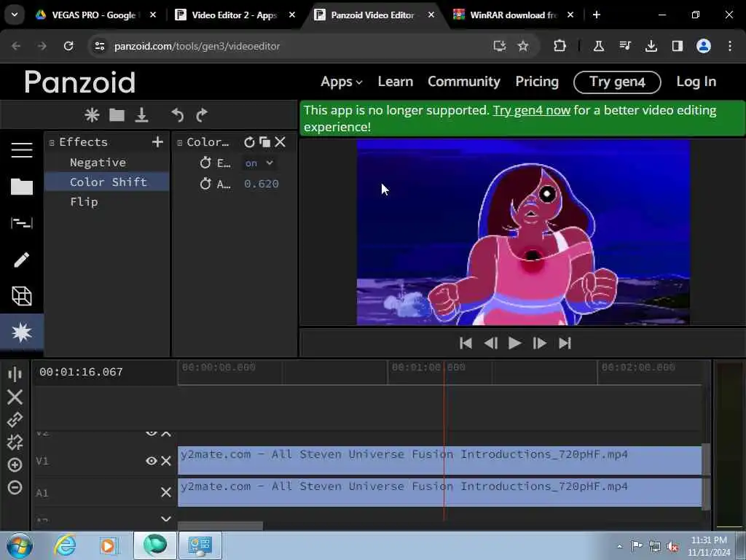Click the Panzoid logo

(x=80, y=82)
